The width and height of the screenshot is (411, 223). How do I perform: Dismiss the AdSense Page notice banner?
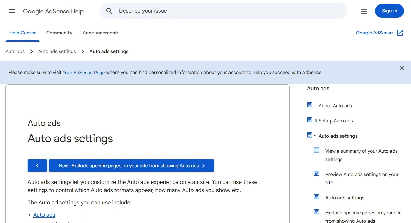click(x=402, y=68)
